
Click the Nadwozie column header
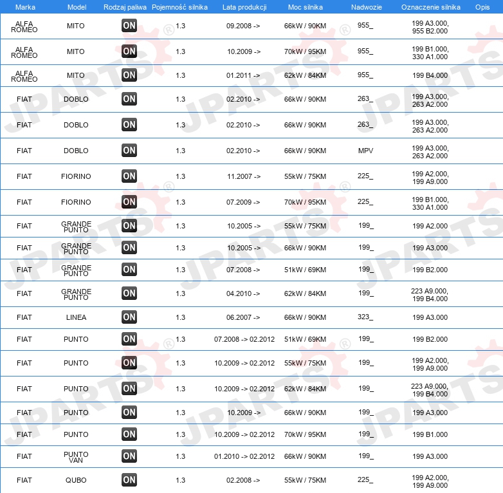point(367,7)
